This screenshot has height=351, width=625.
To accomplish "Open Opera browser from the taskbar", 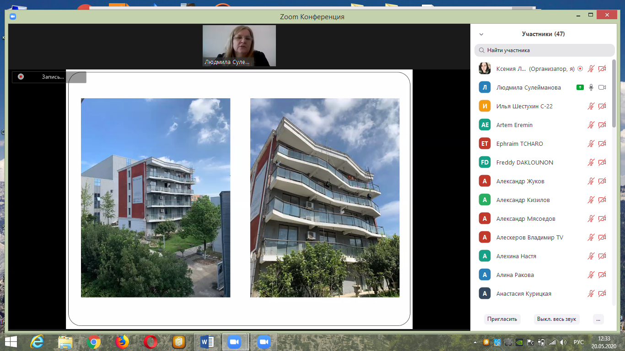I will pos(150,342).
